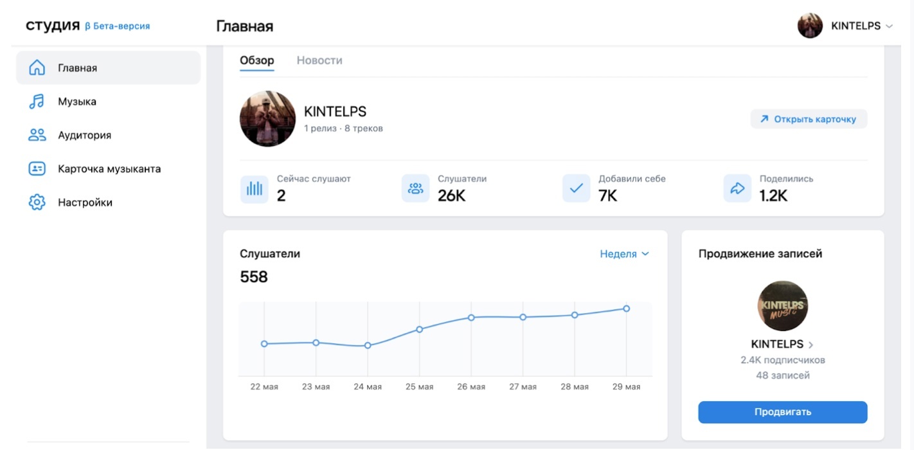Click the Открыть карточку button
The height and width of the screenshot is (450, 914).
(809, 119)
